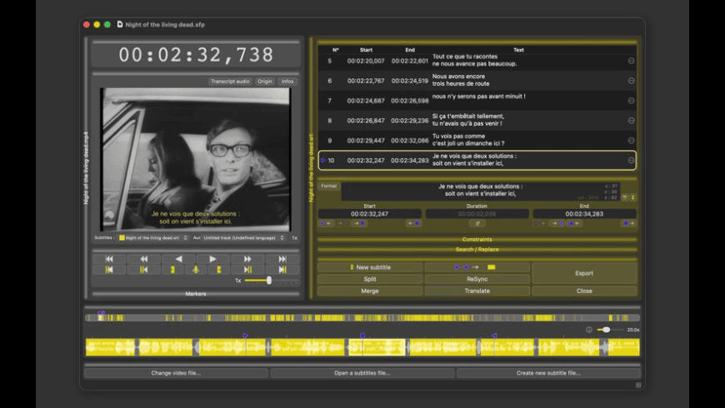Go to next subtitle with yellow step-forward icon

[x=247, y=270]
